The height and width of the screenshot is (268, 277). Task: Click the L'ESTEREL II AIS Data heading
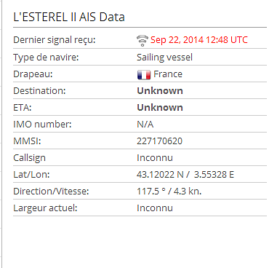tap(69, 17)
